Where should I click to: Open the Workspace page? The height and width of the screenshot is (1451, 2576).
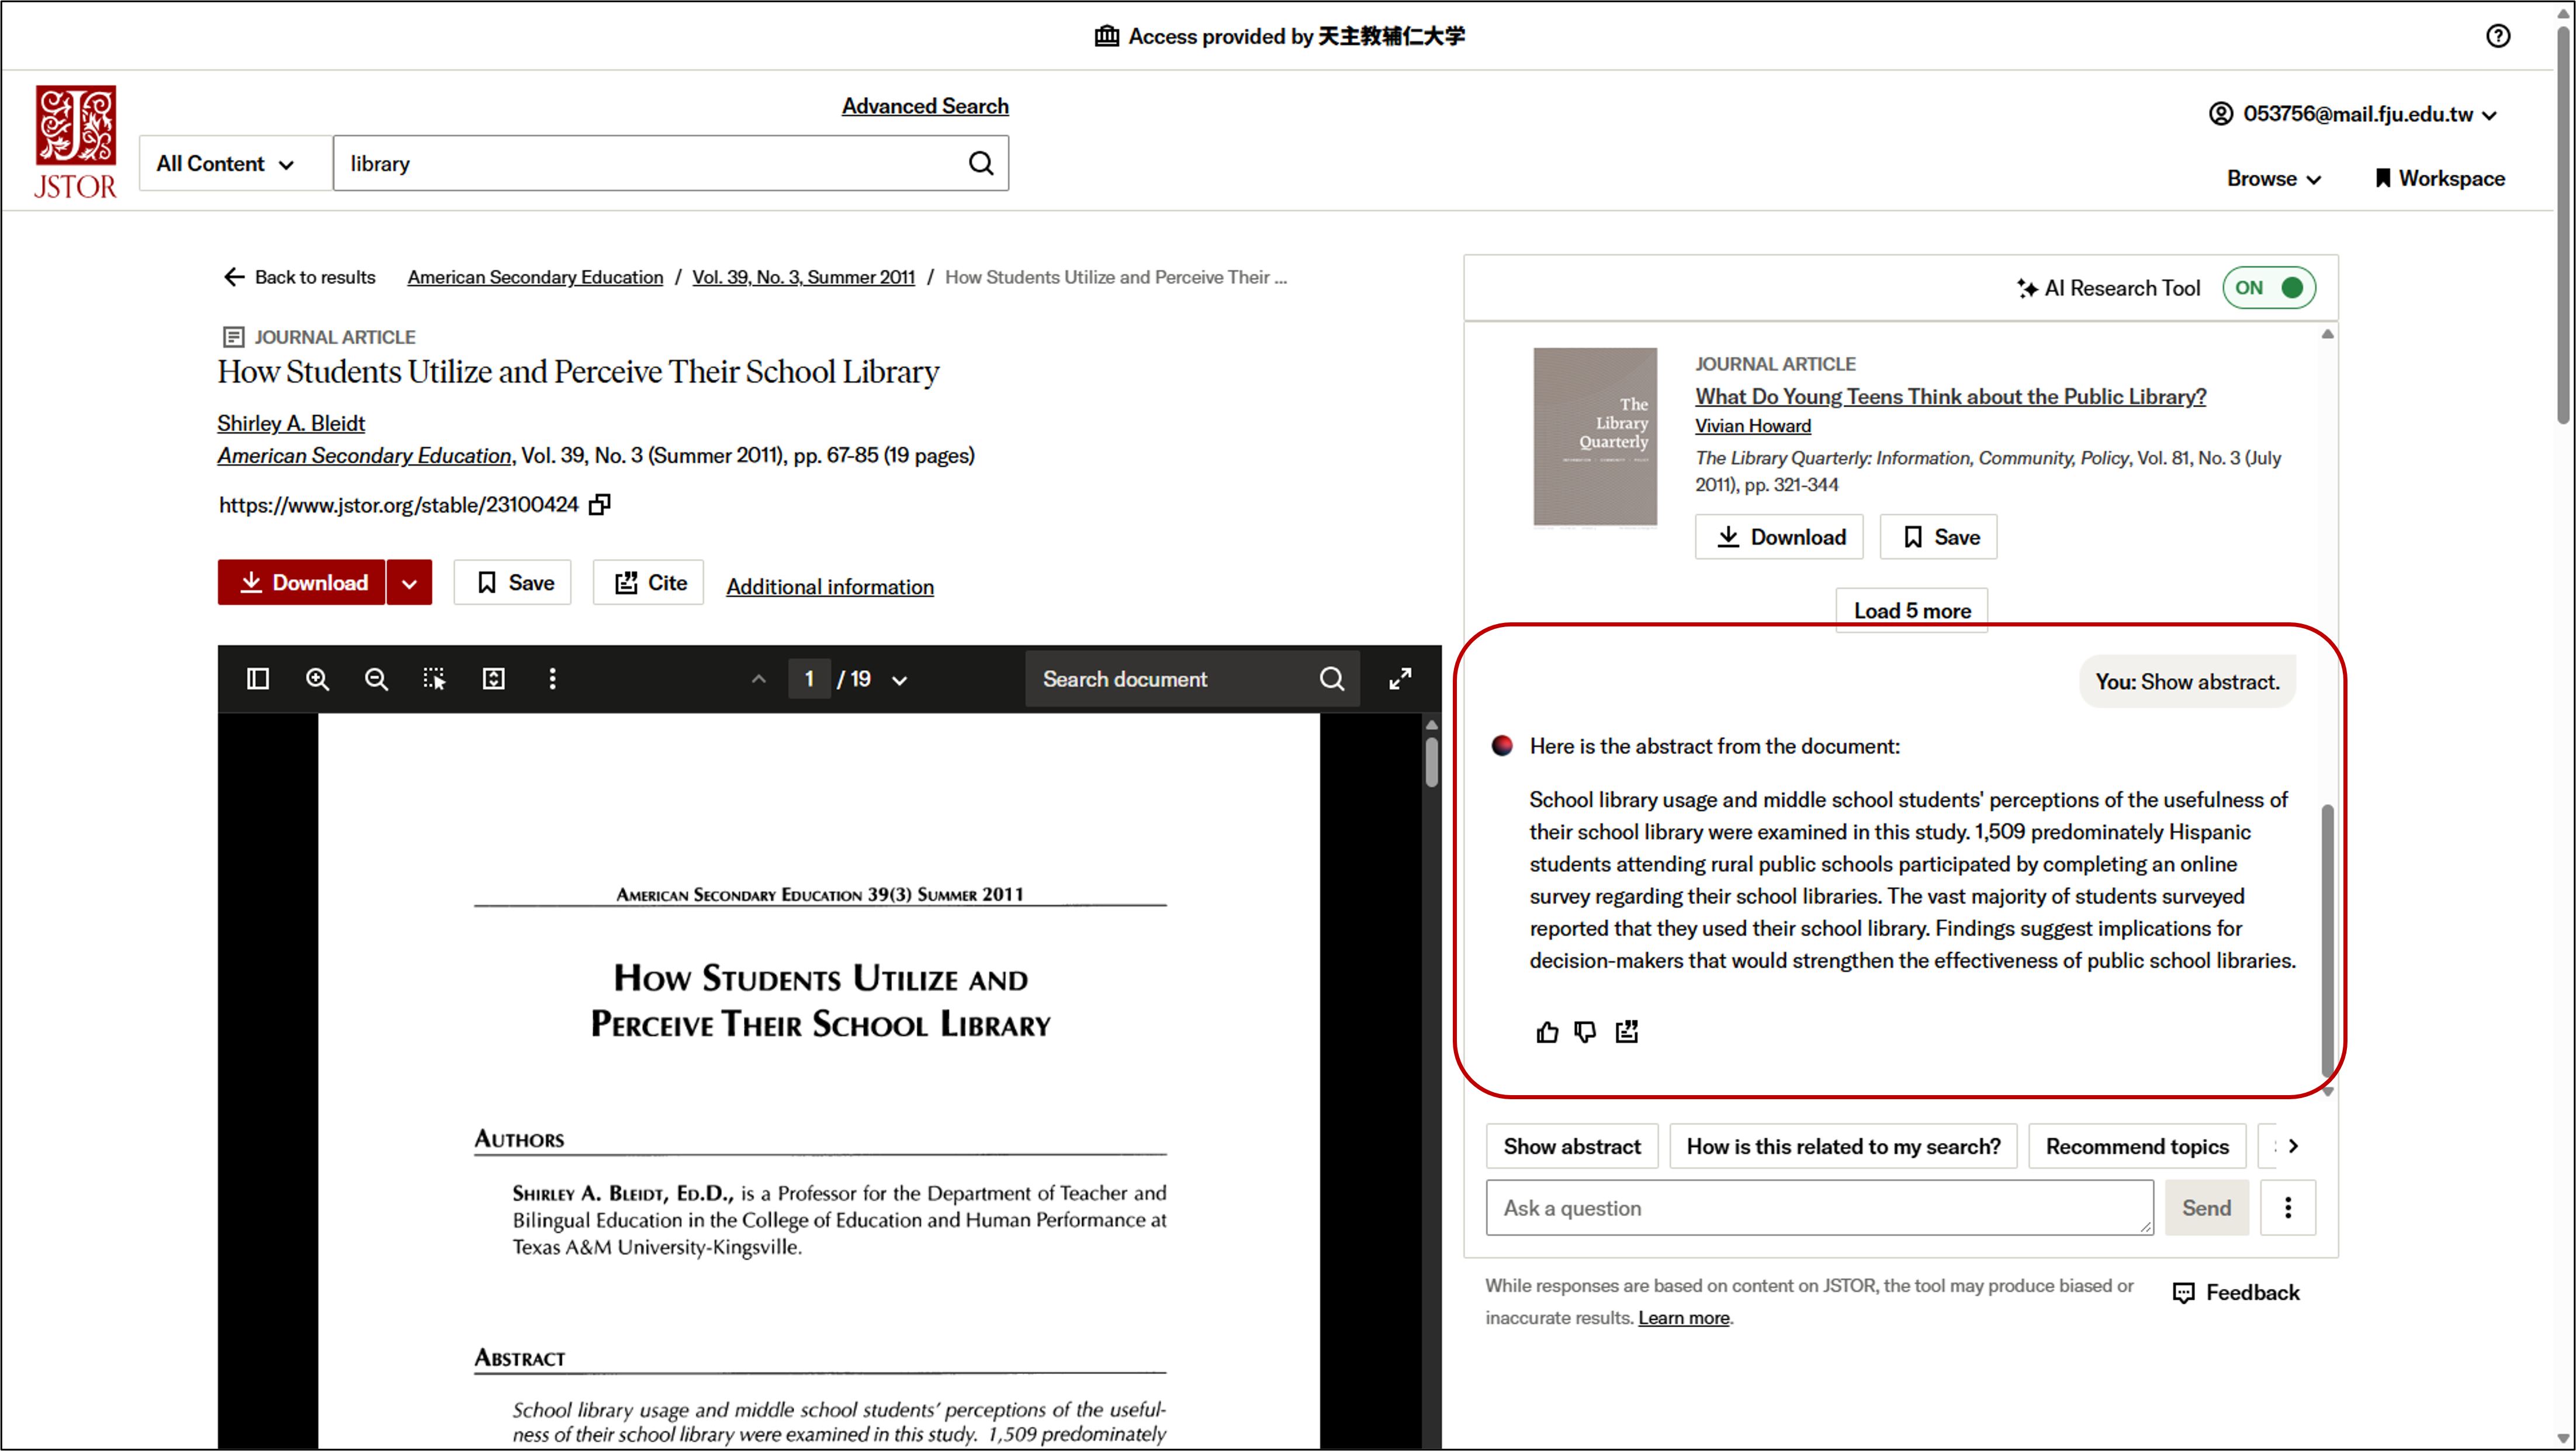point(2439,179)
